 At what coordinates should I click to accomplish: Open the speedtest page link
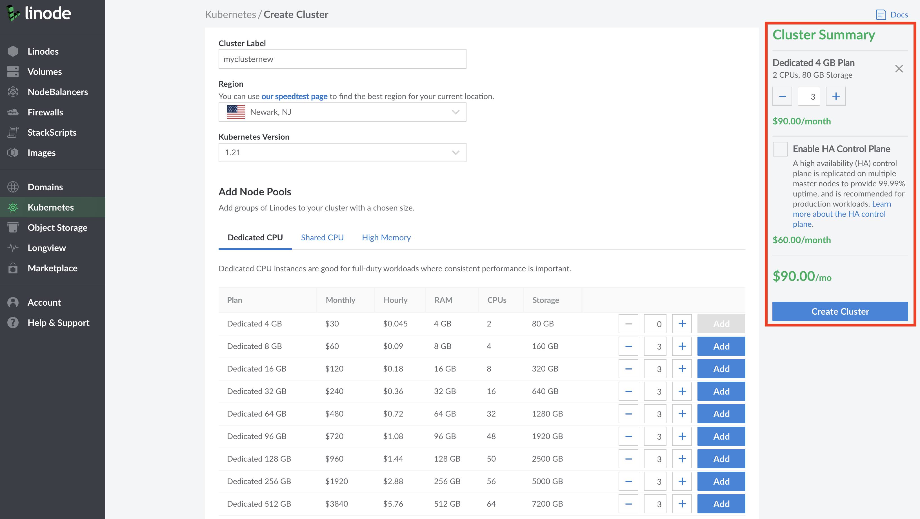point(294,96)
